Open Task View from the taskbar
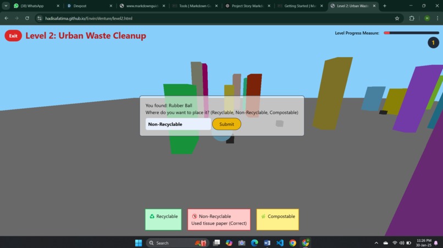 click(x=217, y=243)
